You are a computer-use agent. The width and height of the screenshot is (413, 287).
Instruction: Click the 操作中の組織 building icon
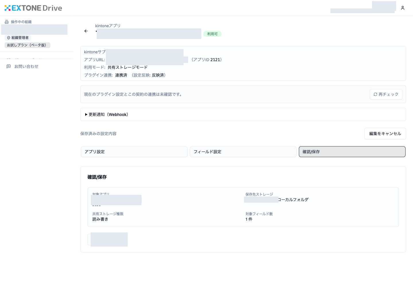7,22
